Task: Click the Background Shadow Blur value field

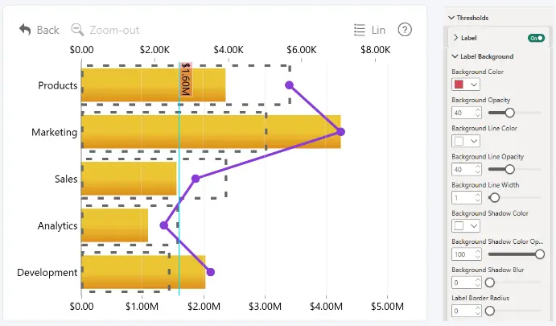Action: pyautogui.click(x=467, y=283)
